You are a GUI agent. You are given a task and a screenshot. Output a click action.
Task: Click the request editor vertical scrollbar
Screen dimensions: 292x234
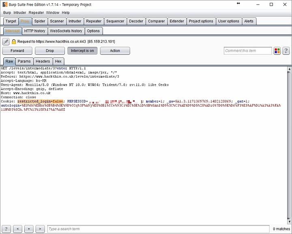tap(290, 145)
